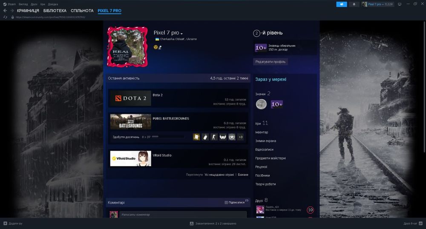
Task: Click the 2-й рівень level badge
Action: (268, 33)
